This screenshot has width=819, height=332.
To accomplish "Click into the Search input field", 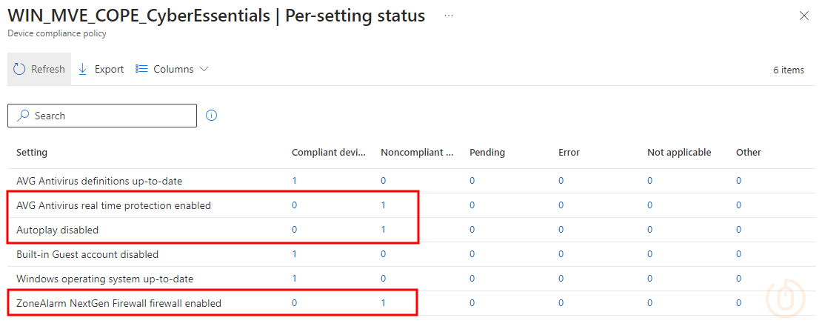I will tap(102, 116).
